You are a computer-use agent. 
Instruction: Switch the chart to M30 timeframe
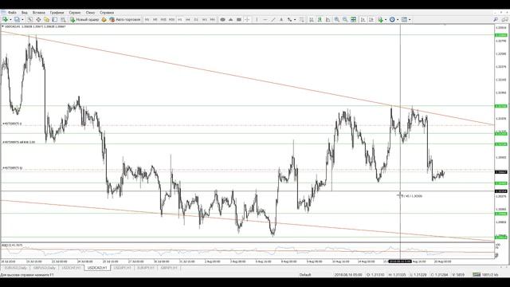point(171,19)
